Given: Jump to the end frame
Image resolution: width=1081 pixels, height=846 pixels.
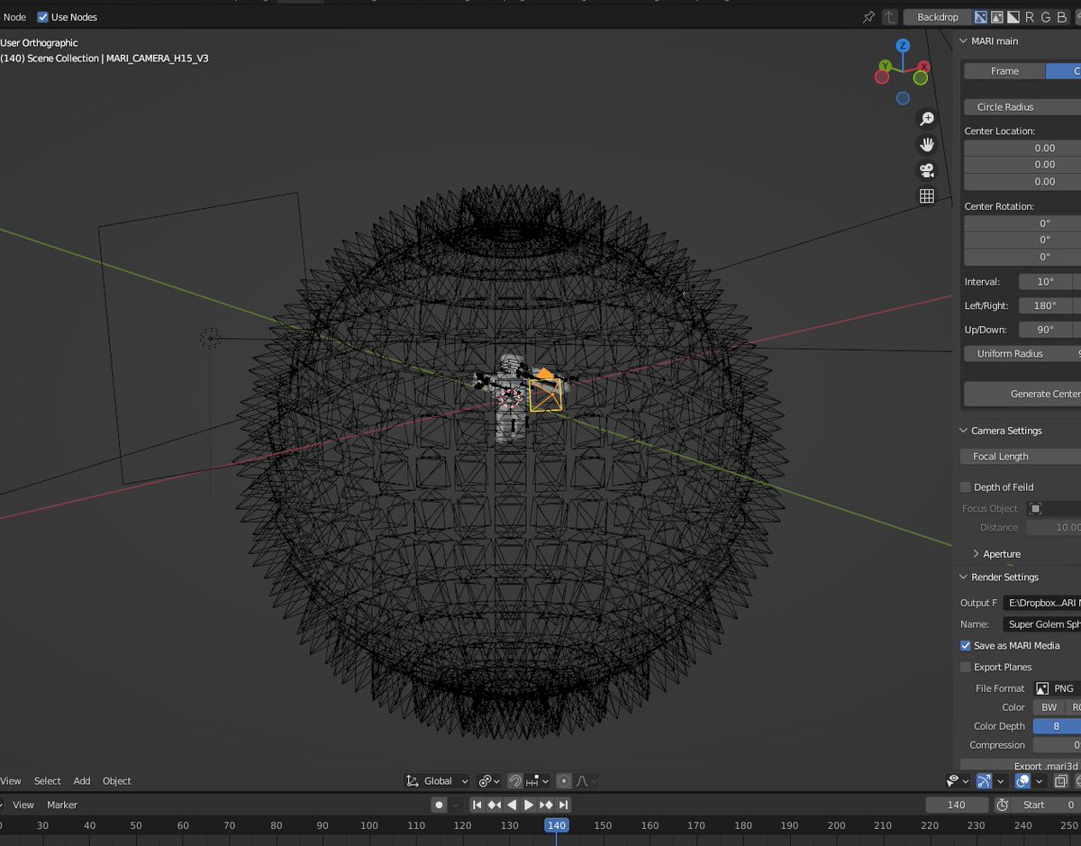Looking at the screenshot, I should [x=563, y=805].
